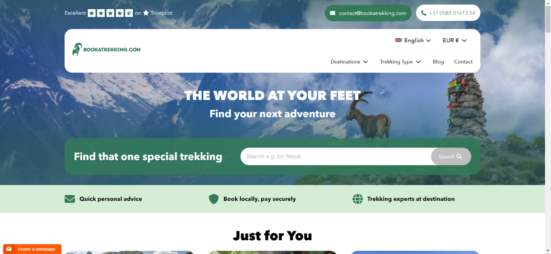Click the UK flag language icon
Screen dimensions: 551x254
[398, 40]
